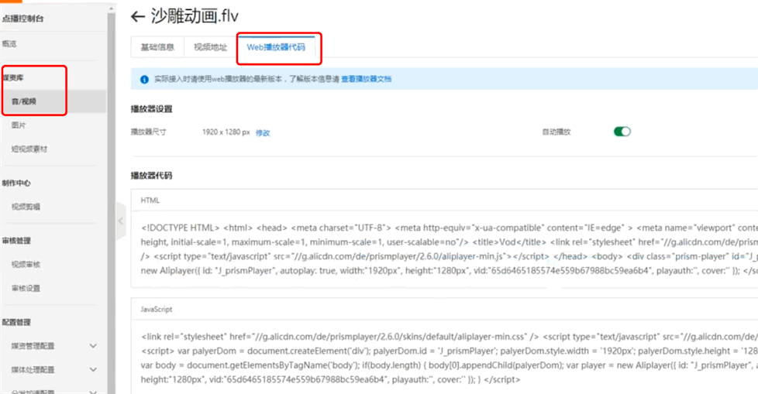Click the HTML label above the code
Image resolution: width=758 pixels, height=394 pixels.
click(150, 200)
